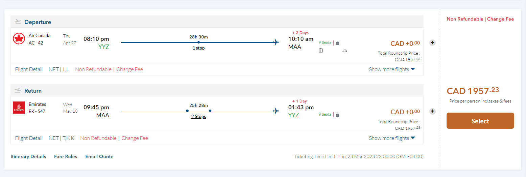Image resolution: width=526 pixels, height=177 pixels.
Task: Click the Emirates airline logo
Action: [19, 108]
